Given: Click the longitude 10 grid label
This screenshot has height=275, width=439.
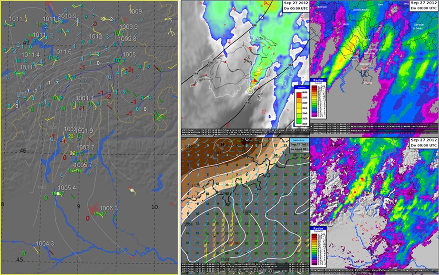Looking at the screenshot, I should [x=153, y=207].
